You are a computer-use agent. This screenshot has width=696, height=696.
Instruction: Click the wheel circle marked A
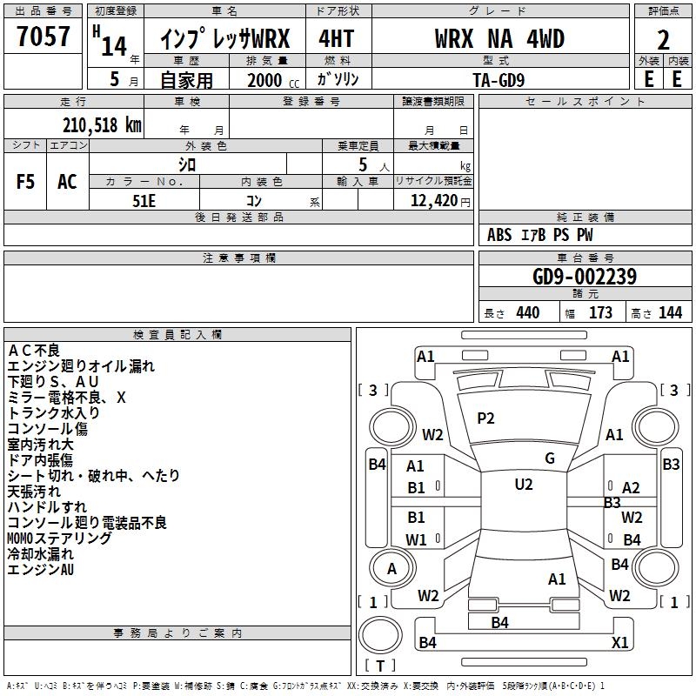coord(391,568)
